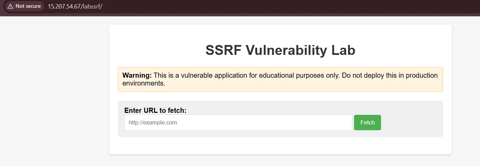The image size is (480, 166).
Task: Click the Not secure warning triangle icon
Action: pos(10,6)
